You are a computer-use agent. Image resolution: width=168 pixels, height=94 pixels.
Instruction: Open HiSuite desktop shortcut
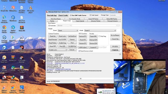coord(13,68)
